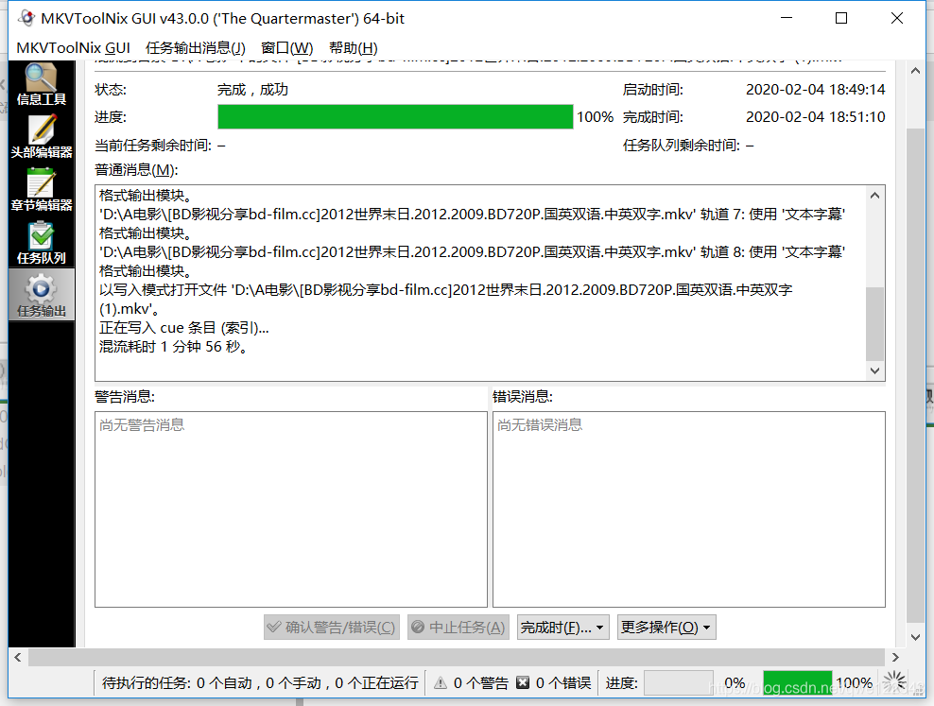Open the 章节编辑器 chapter editor

point(41,190)
